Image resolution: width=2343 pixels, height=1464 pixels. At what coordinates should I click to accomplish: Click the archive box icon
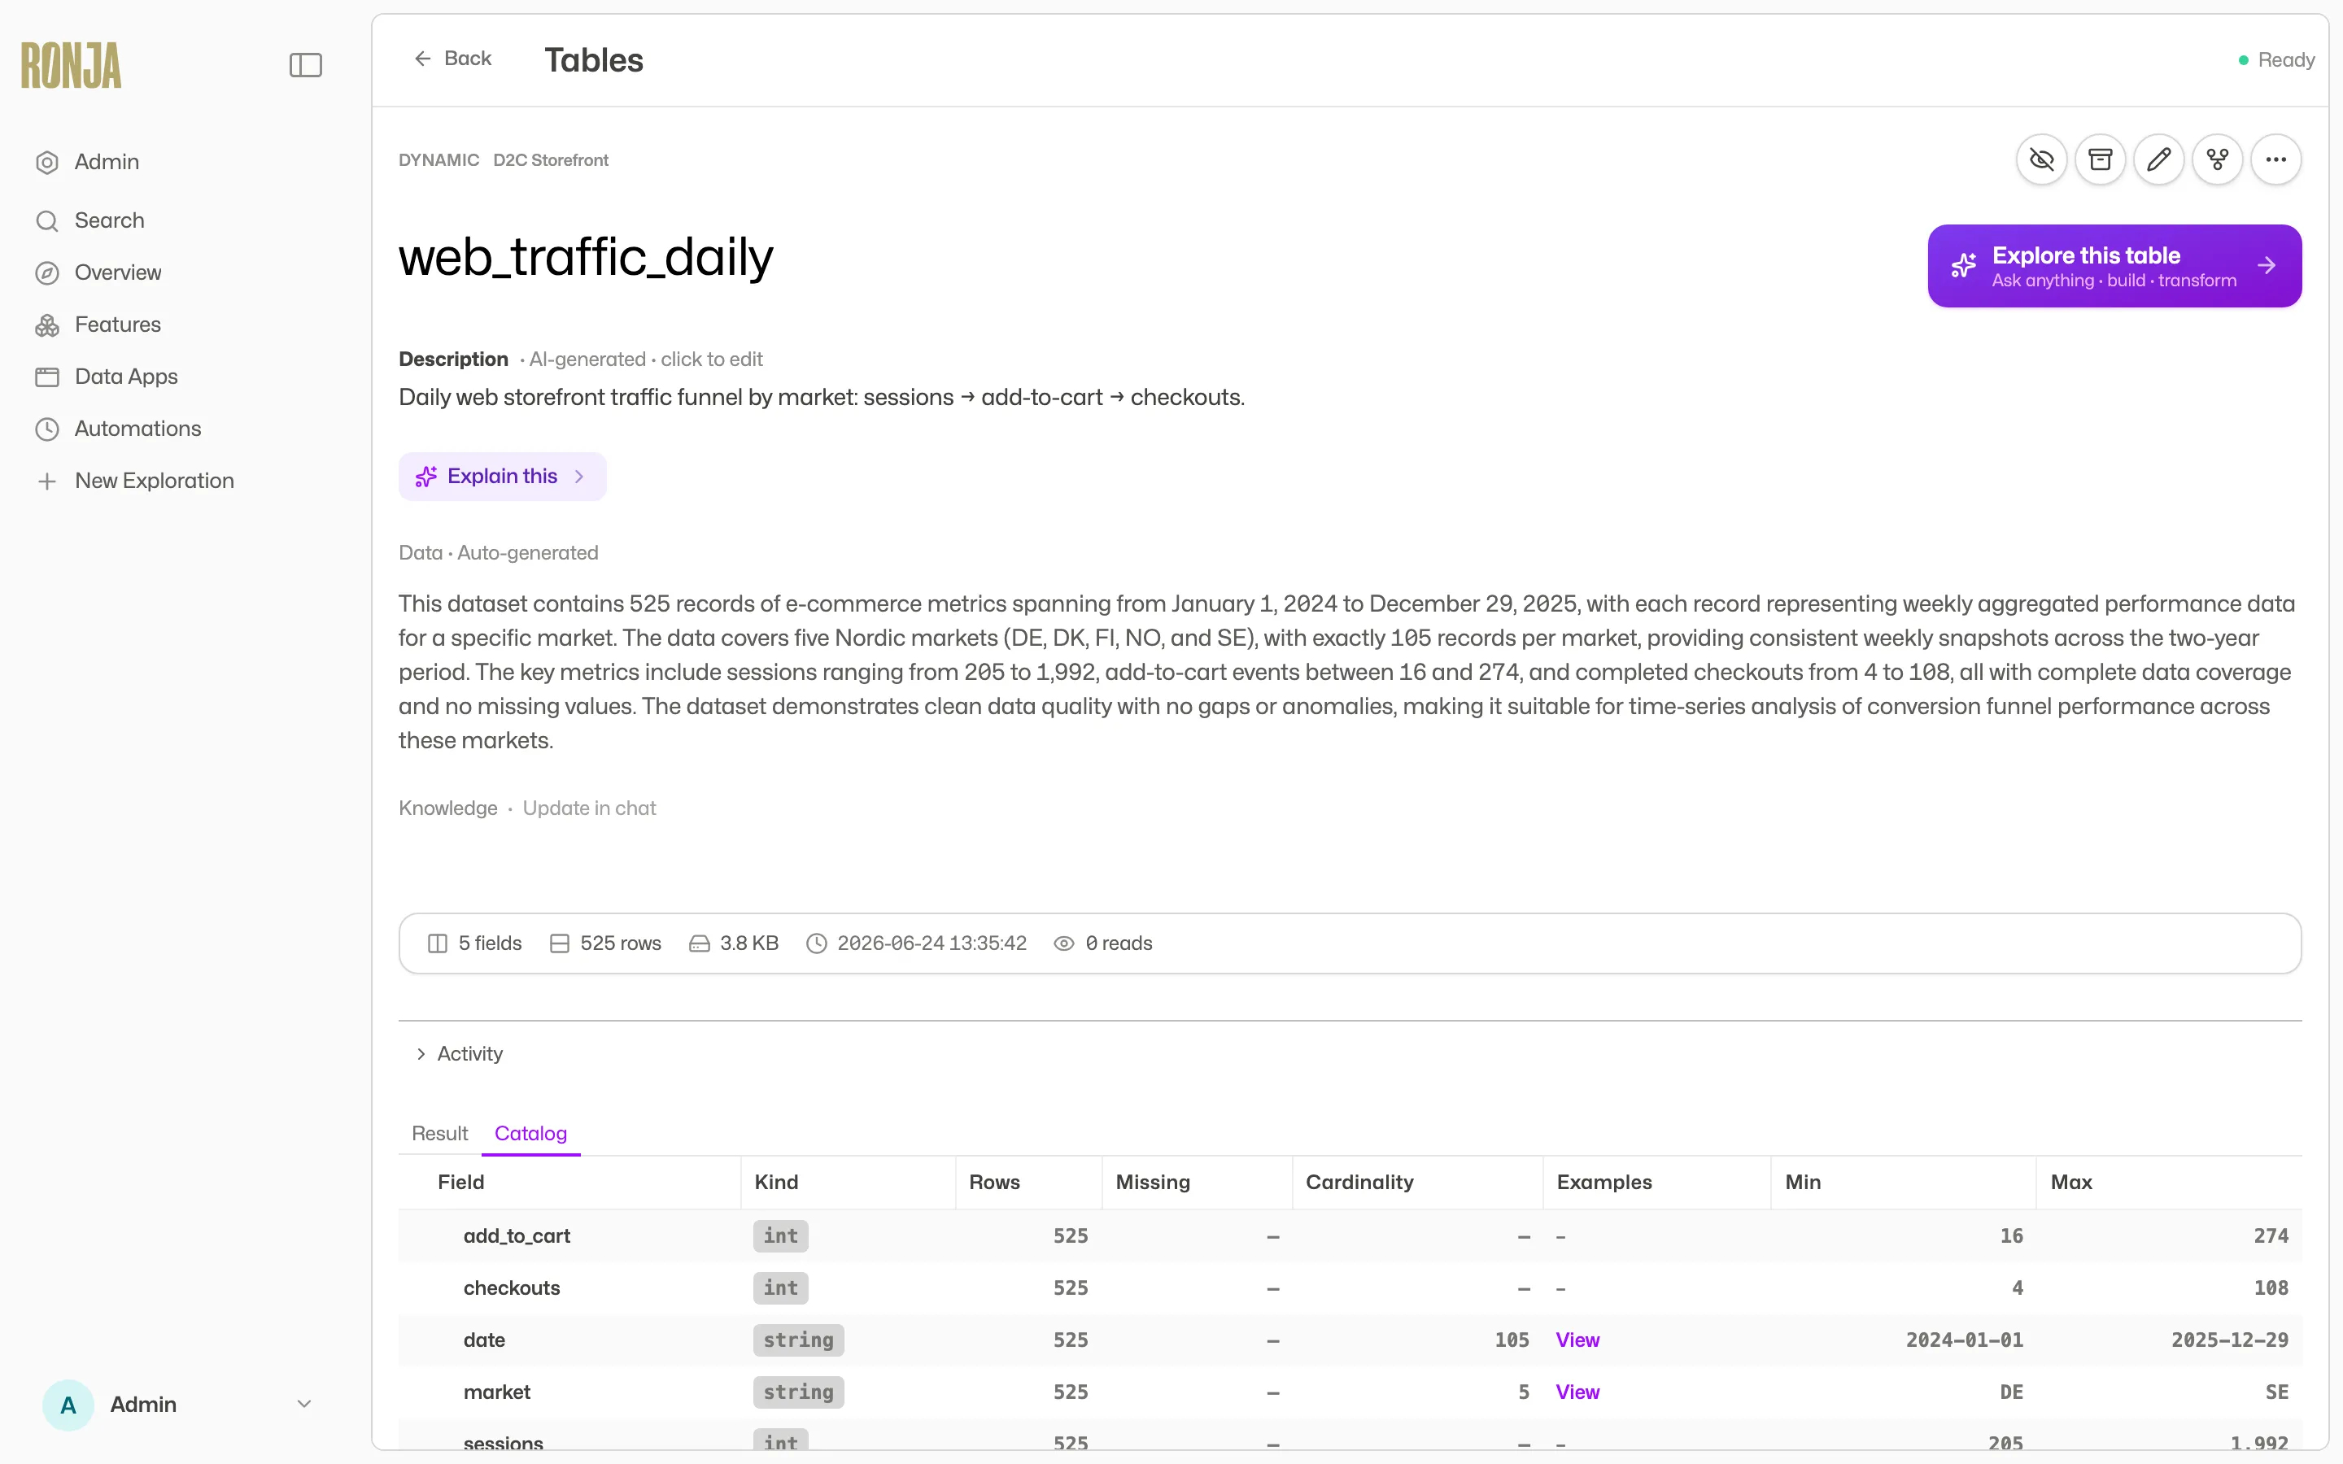(x=2100, y=159)
